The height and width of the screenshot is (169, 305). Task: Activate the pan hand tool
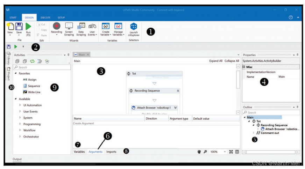tap(199, 152)
